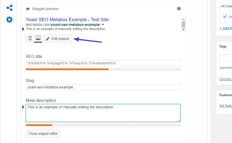Click the Featured Image panel heading
Screen dimensions: 232x143
(x=226, y=95)
